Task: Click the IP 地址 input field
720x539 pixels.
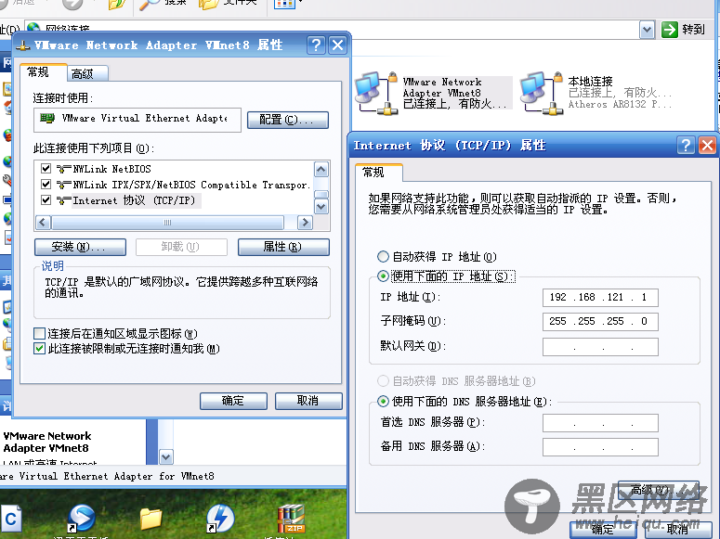Action: (x=600, y=297)
